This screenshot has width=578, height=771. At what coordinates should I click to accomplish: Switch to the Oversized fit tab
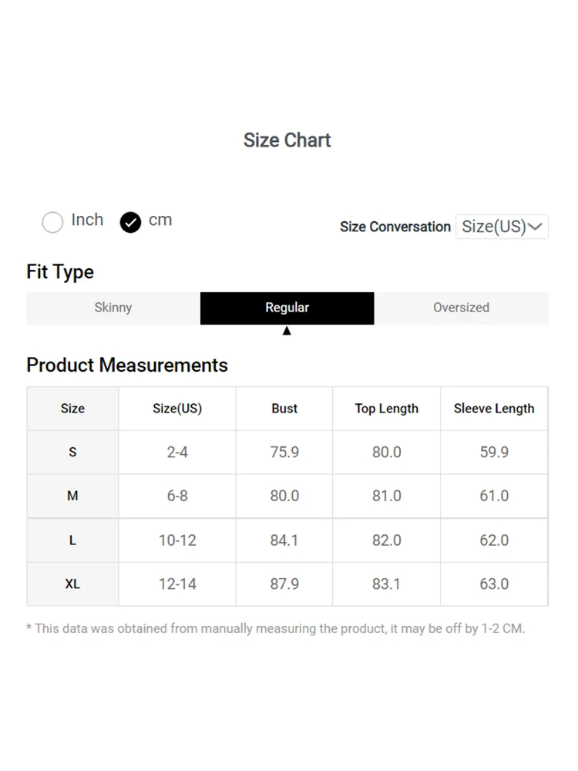[x=461, y=308]
